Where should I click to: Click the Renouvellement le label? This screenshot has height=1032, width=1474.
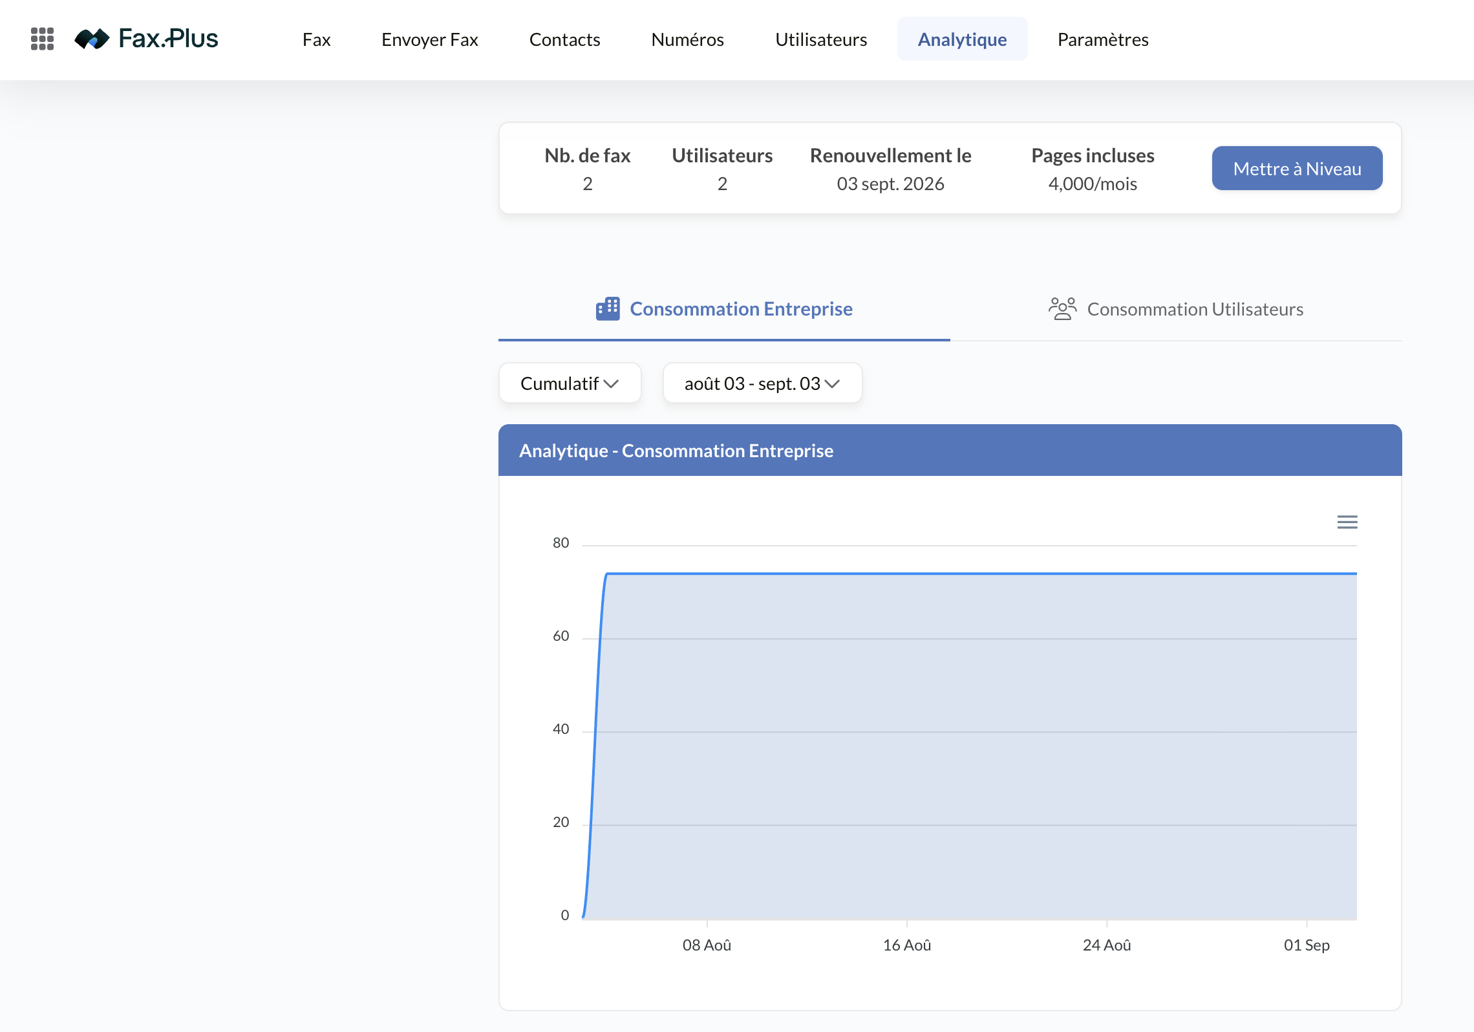pyautogui.click(x=891, y=155)
